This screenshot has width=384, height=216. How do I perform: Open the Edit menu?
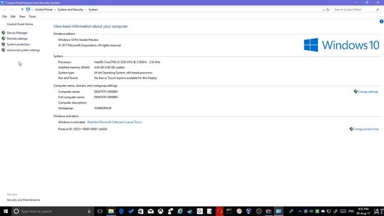click(x=13, y=16)
